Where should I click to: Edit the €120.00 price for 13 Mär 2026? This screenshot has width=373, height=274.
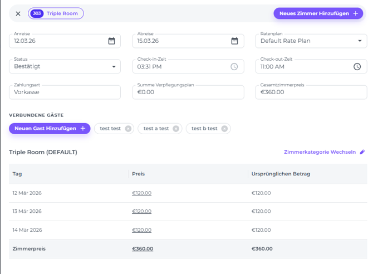tap(141, 212)
